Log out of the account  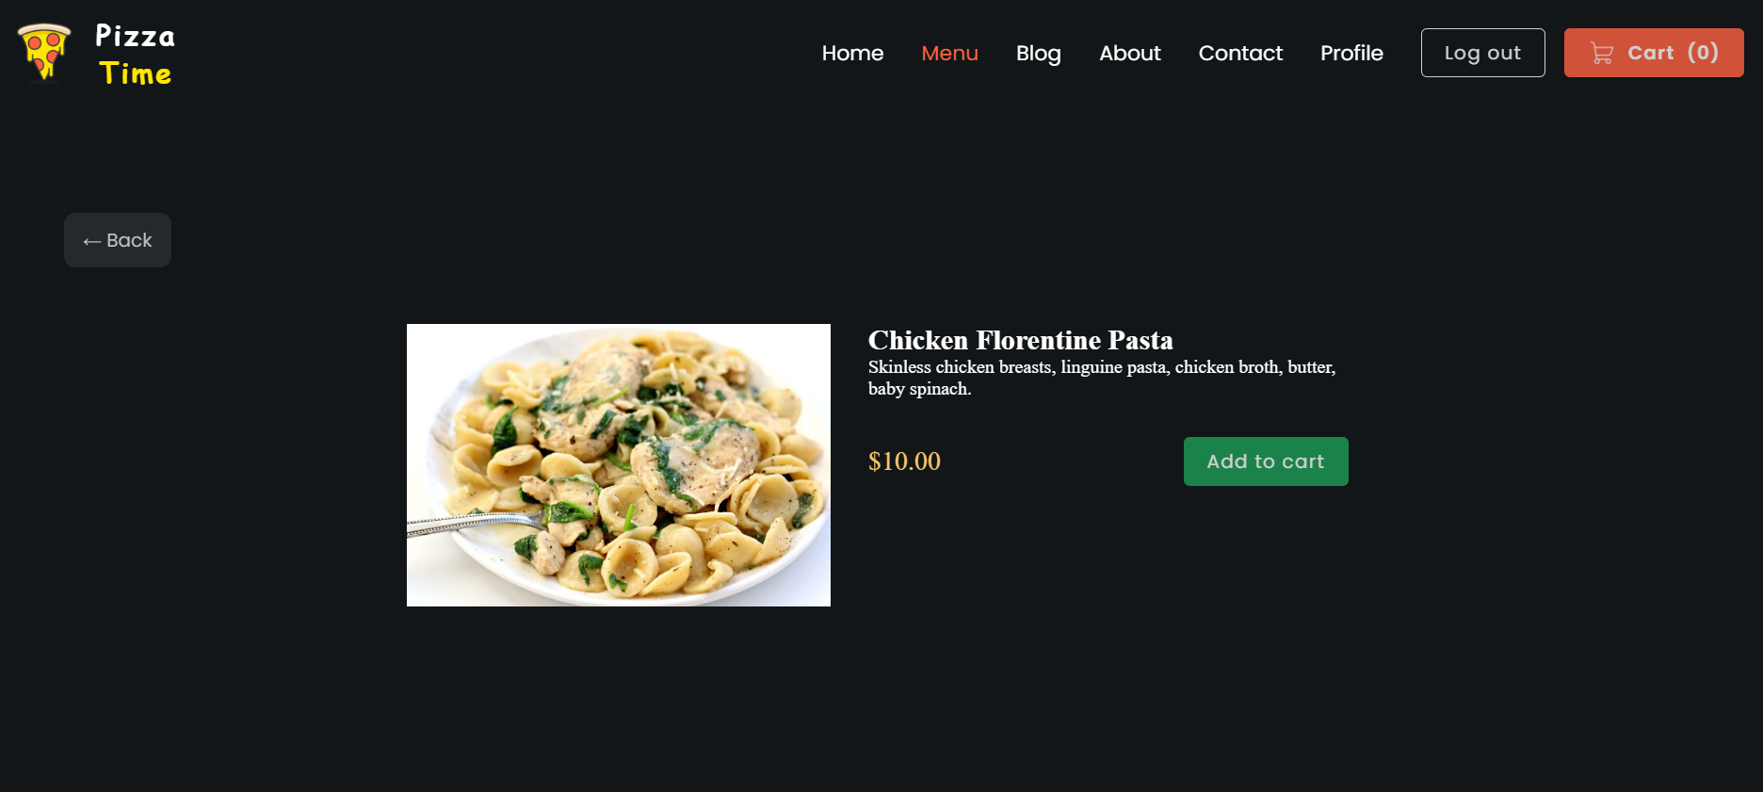(1482, 53)
